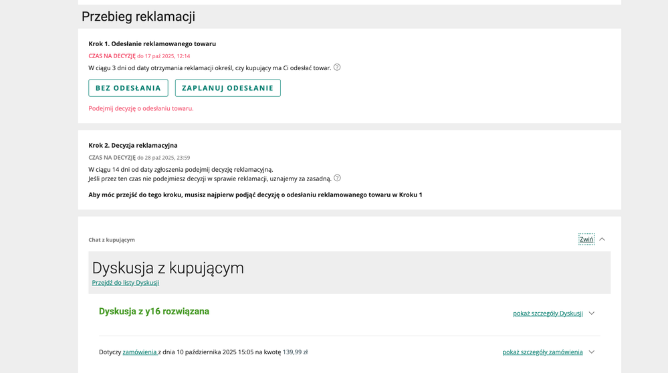The height and width of the screenshot is (373, 668).
Task: Click the help icon in Krok 1
Action: [337, 68]
